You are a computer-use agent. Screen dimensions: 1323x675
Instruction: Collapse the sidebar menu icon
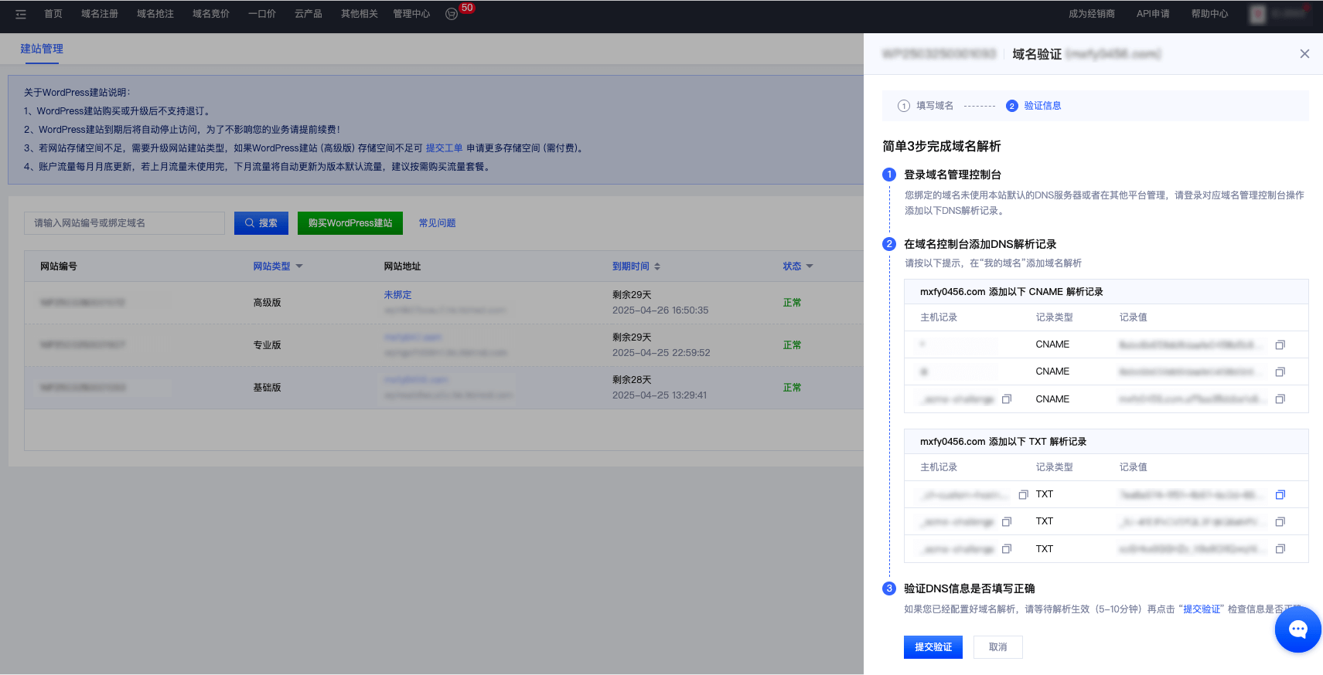coord(21,14)
